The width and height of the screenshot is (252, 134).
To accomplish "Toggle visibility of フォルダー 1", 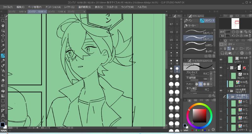I will click(221, 96).
